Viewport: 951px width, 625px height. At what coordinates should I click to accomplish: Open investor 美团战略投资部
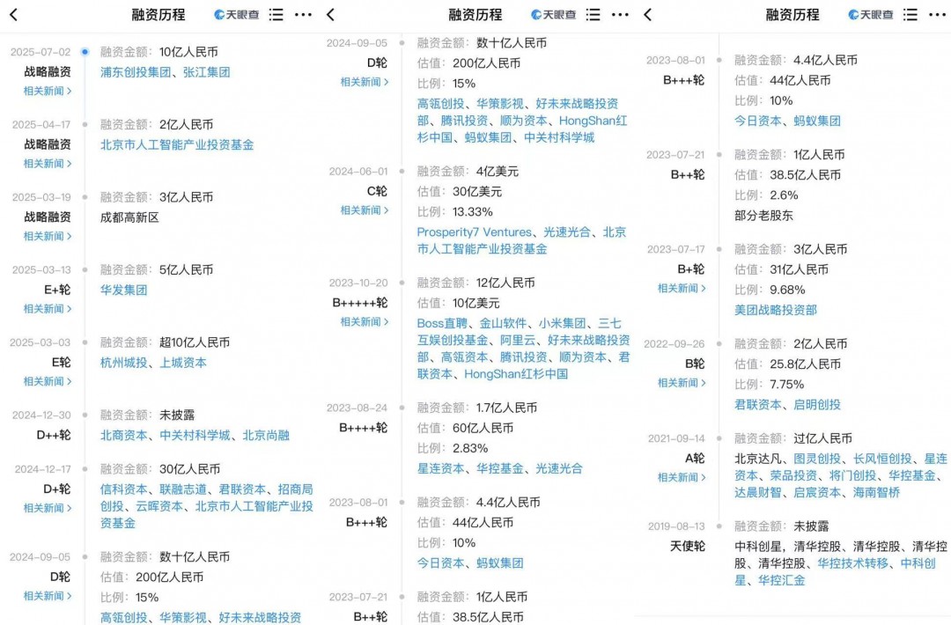coord(775,311)
